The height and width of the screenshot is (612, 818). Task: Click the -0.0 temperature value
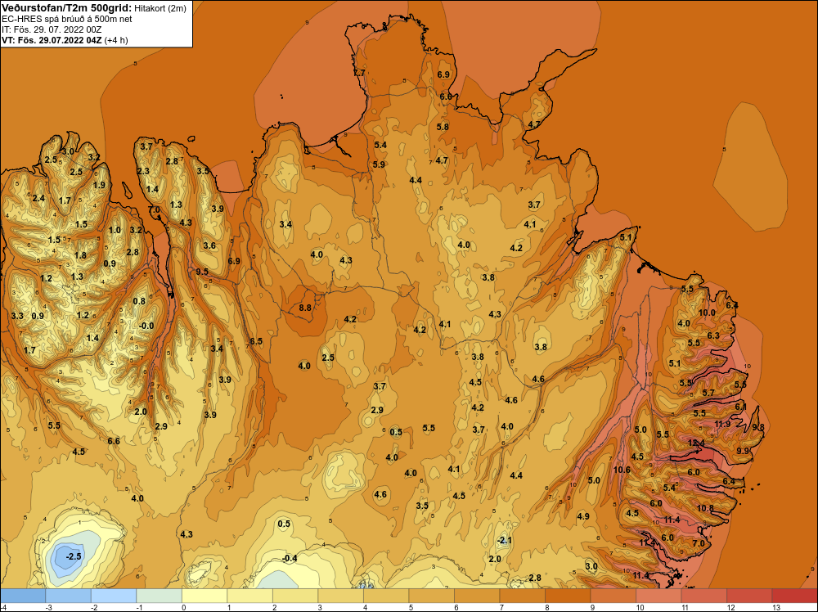146,326
